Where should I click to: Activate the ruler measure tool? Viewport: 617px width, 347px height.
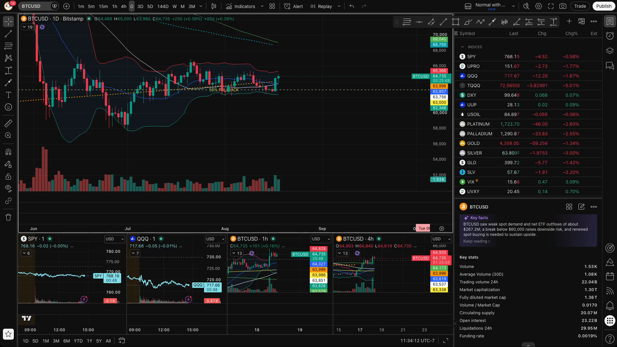pyautogui.click(x=8, y=123)
